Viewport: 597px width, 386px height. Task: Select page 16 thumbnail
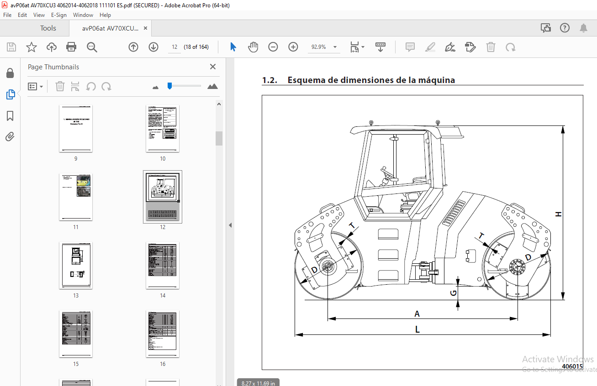point(163,334)
